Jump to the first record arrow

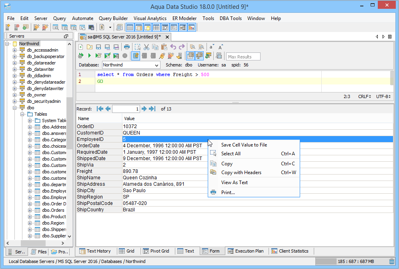click(x=100, y=108)
